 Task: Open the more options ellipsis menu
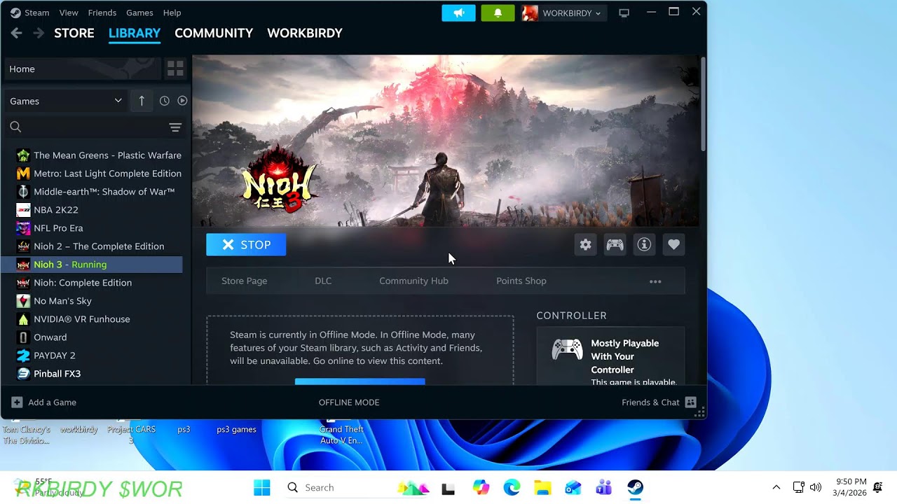[655, 281]
